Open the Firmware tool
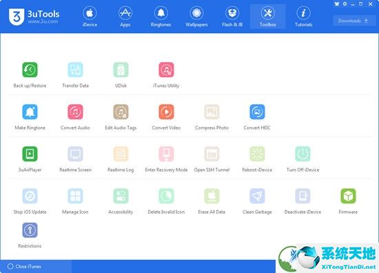The image size is (379, 273). tap(348, 196)
